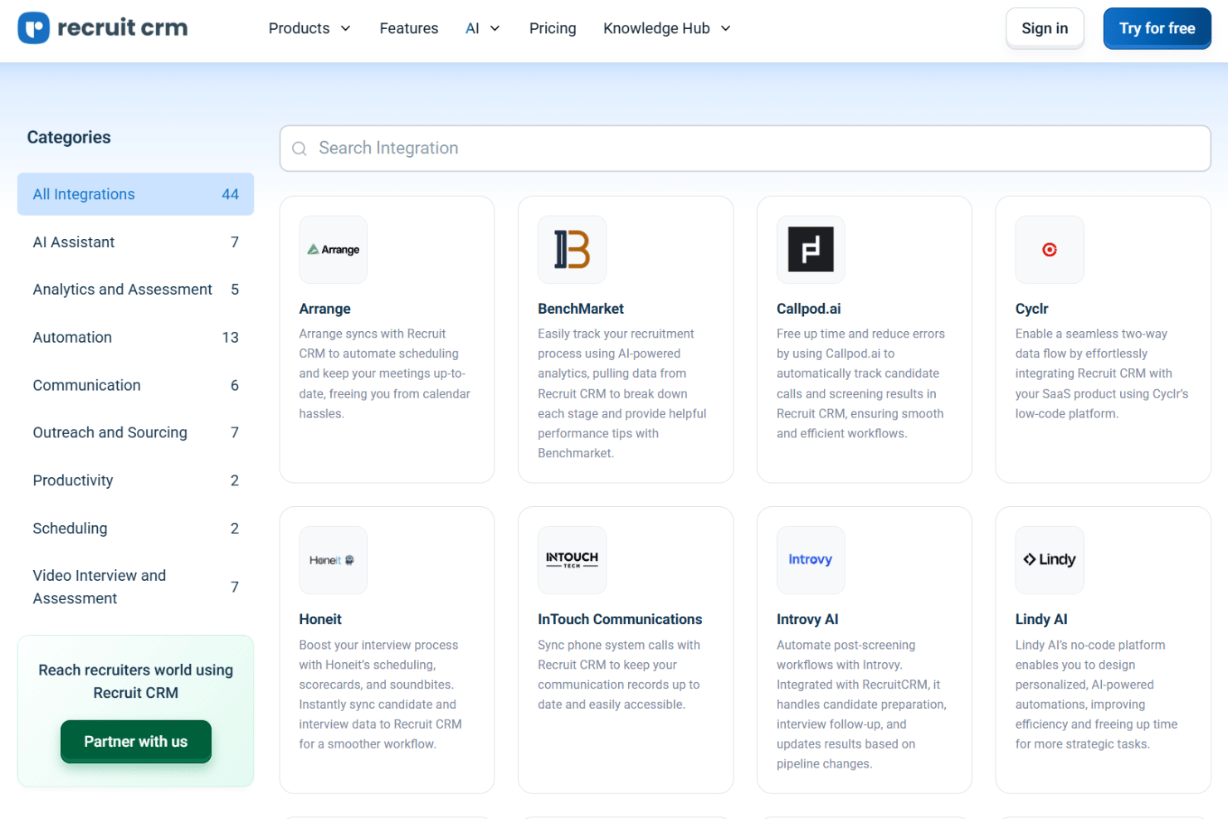Image resolution: width=1228 pixels, height=819 pixels.
Task: Open the BenchMarket logo icon
Action: pyautogui.click(x=572, y=250)
